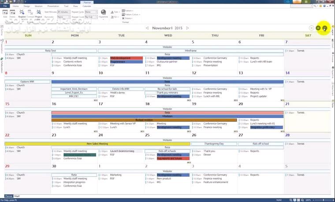The height and width of the screenshot is (202, 335).
Task: Select the Map0 bottom tab
Action: click(x=17, y=196)
